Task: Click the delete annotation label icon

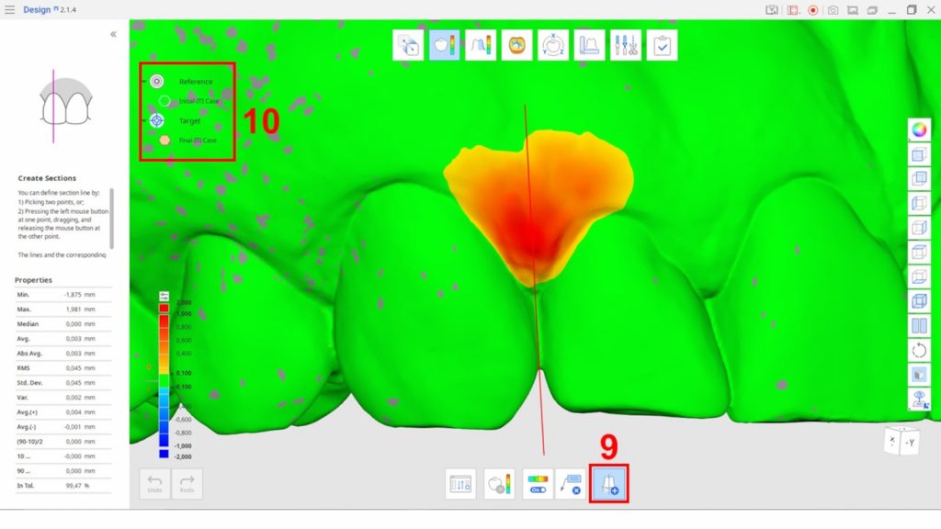Action: 571,484
